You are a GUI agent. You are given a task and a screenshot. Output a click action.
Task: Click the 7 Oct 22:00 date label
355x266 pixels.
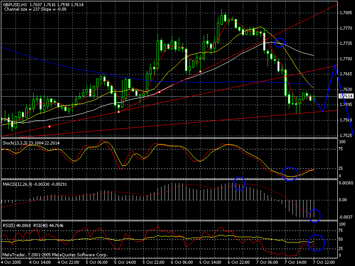[323, 262]
